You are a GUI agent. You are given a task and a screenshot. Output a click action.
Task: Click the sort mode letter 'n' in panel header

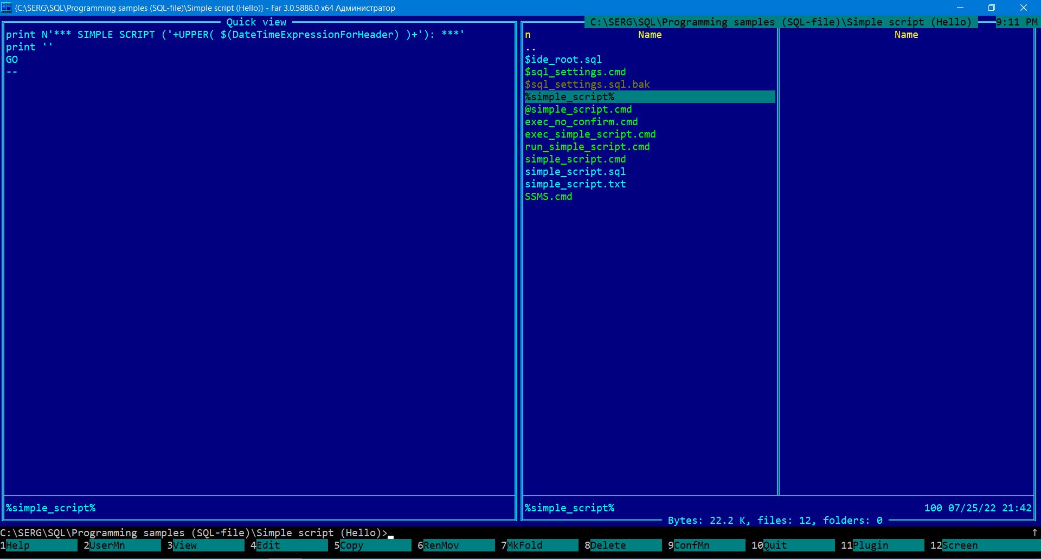click(528, 35)
